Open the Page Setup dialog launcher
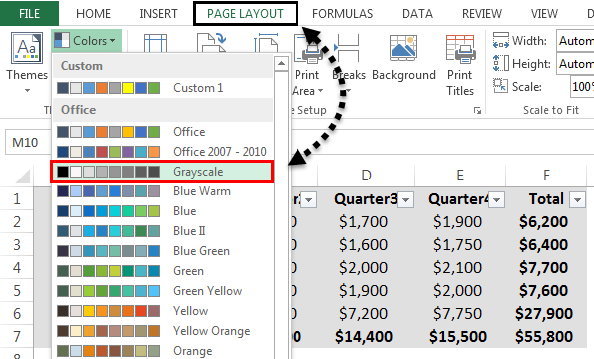 477,110
